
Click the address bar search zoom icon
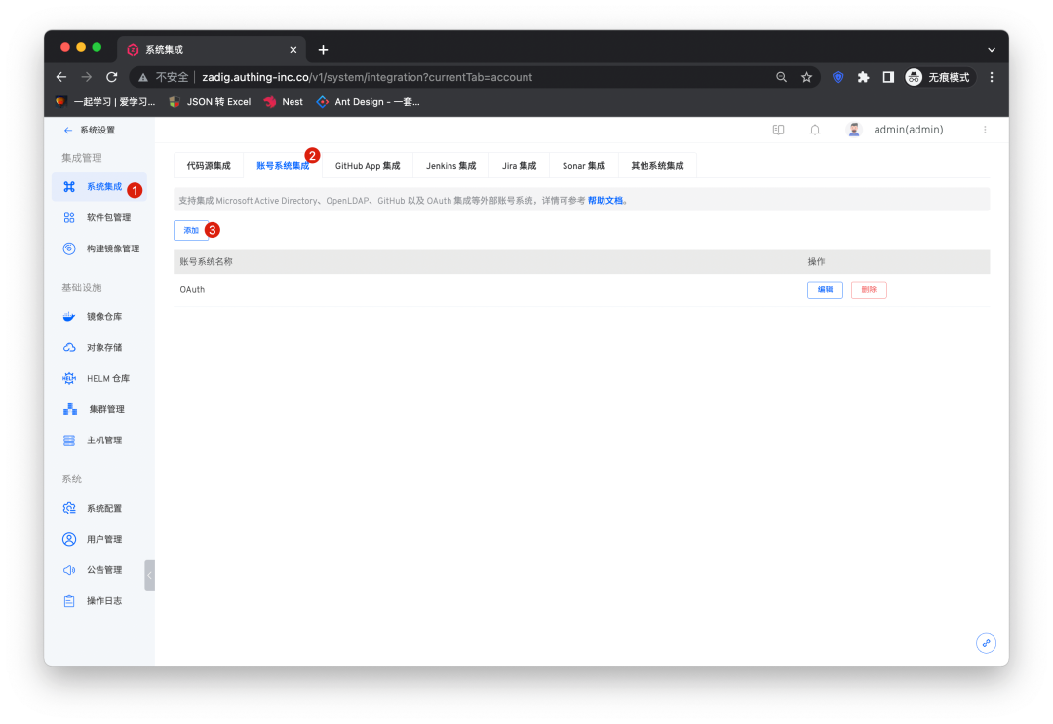point(781,77)
